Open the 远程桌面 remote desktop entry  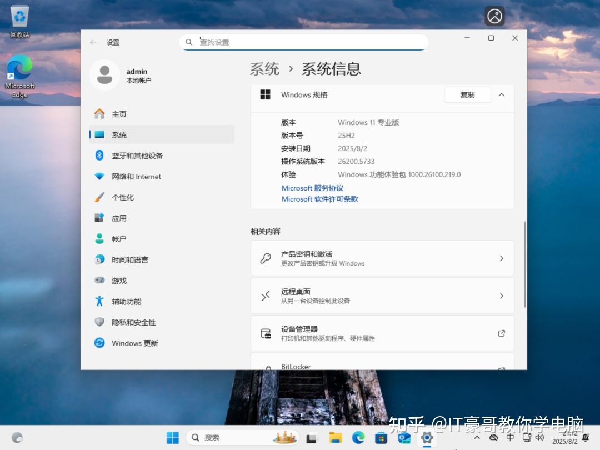pyautogui.click(x=382, y=296)
